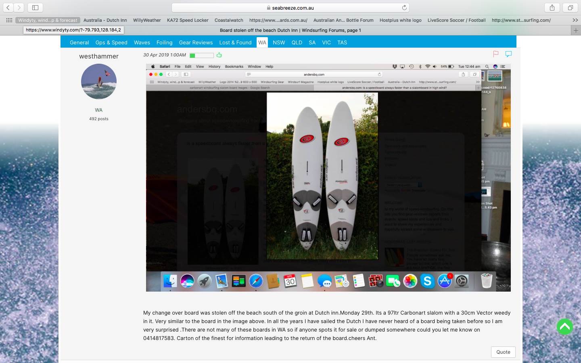
Task: Click Reminders icon in pictured dock
Action: point(359,281)
